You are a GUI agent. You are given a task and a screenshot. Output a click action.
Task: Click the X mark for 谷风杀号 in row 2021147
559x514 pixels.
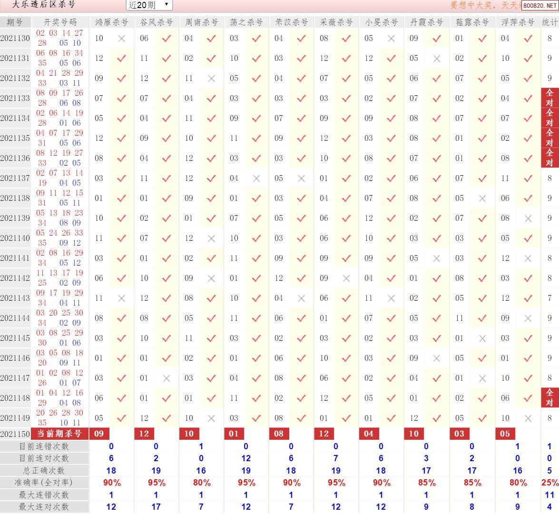pyautogui.click(x=167, y=378)
